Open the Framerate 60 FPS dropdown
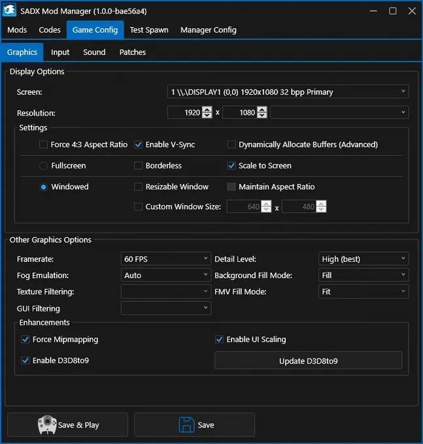Screen dimensions: 423x444 pyautogui.click(x=166, y=259)
